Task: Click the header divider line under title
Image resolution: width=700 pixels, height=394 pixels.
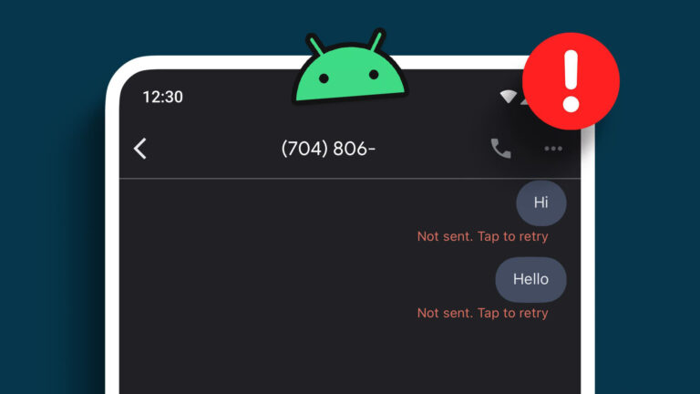Action: click(x=350, y=179)
